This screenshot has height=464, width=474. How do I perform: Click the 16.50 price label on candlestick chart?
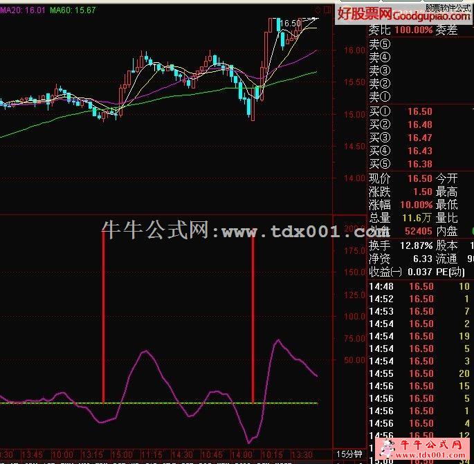click(x=291, y=24)
